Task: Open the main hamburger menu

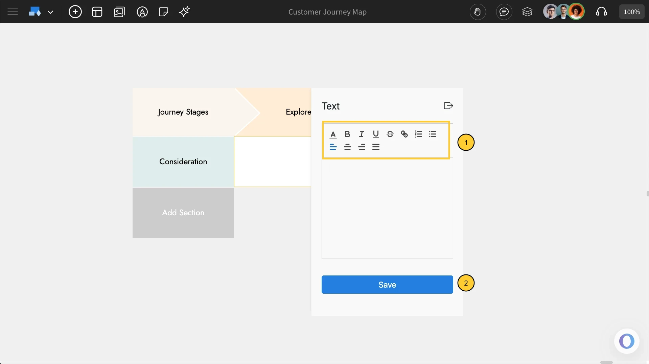Action: pos(13,11)
